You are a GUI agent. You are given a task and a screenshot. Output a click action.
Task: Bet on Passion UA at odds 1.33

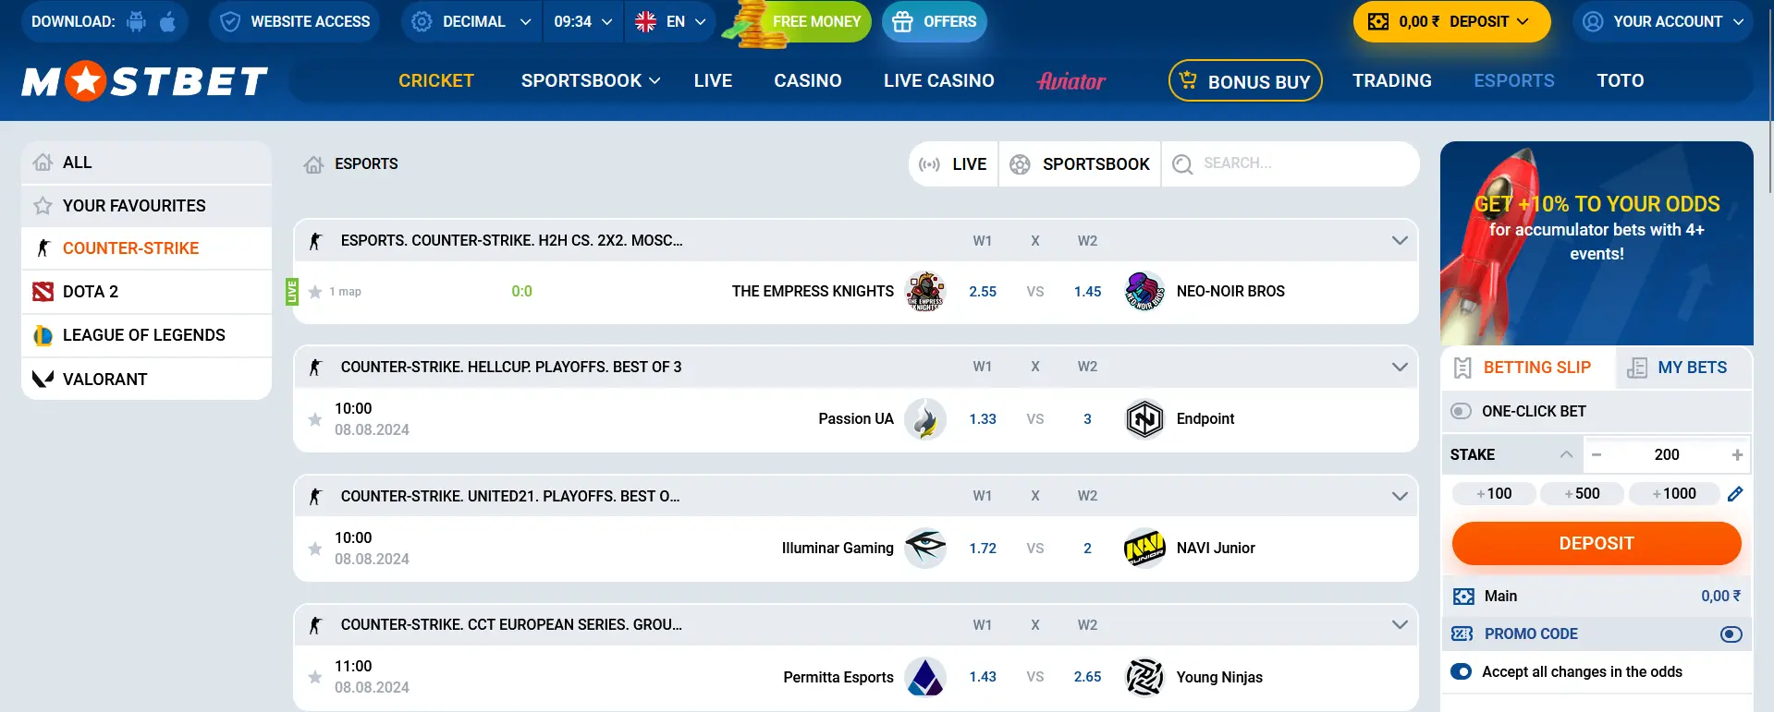tap(983, 419)
